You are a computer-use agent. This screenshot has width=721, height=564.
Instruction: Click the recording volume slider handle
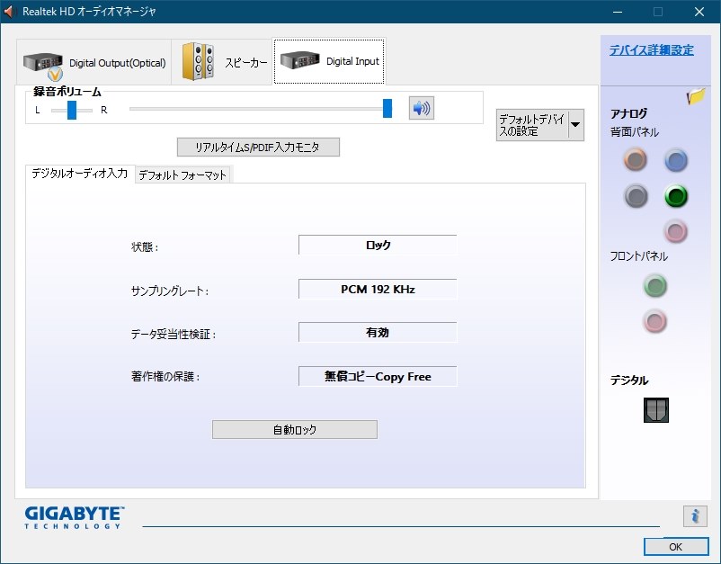coord(387,109)
